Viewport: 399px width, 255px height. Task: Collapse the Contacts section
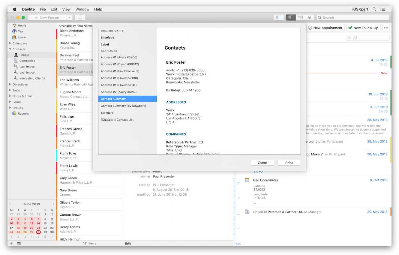coord(10,49)
